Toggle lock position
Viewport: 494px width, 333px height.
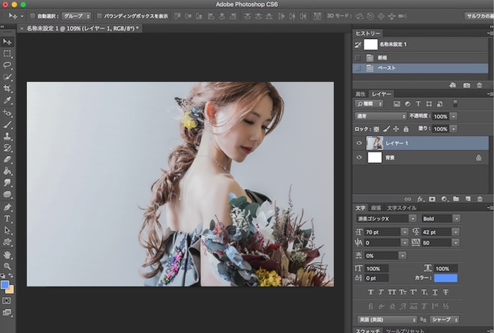click(396, 129)
